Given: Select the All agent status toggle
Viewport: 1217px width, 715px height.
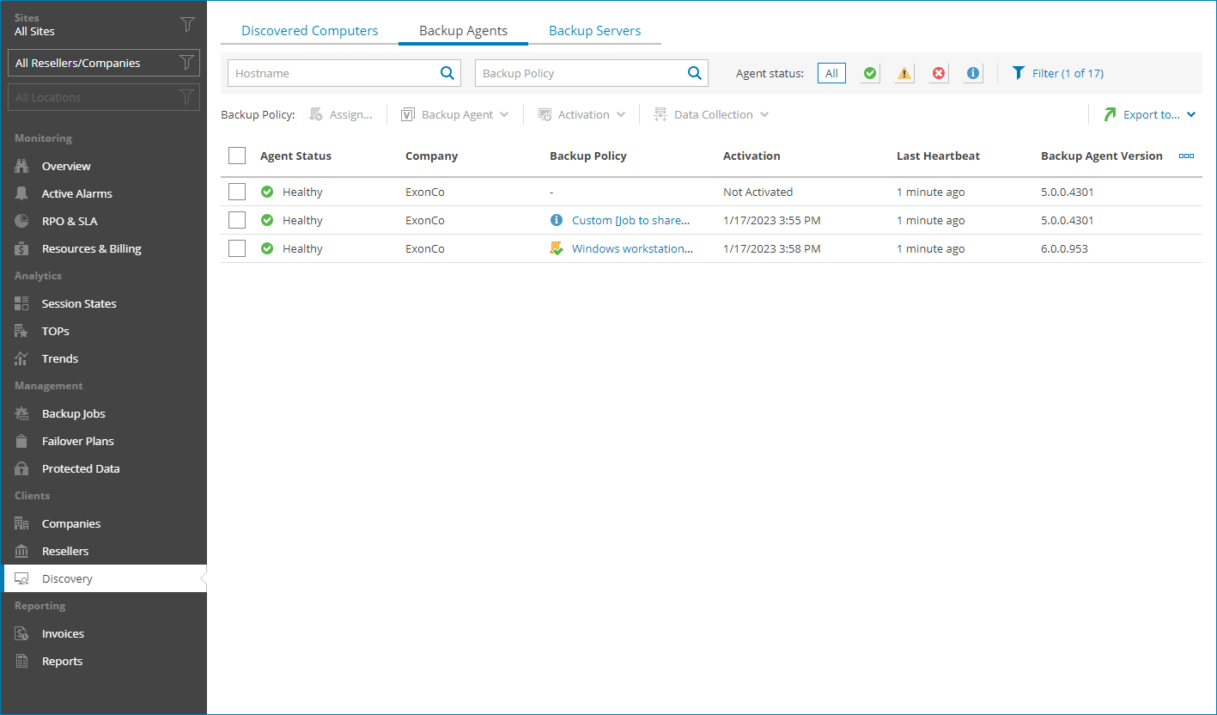Looking at the screenshot, I should pyautogui.click(x=831, y=73).
